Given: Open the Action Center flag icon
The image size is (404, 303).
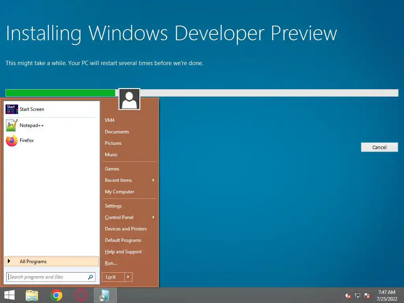Looking at the screenshot, I should pos(367,296).
